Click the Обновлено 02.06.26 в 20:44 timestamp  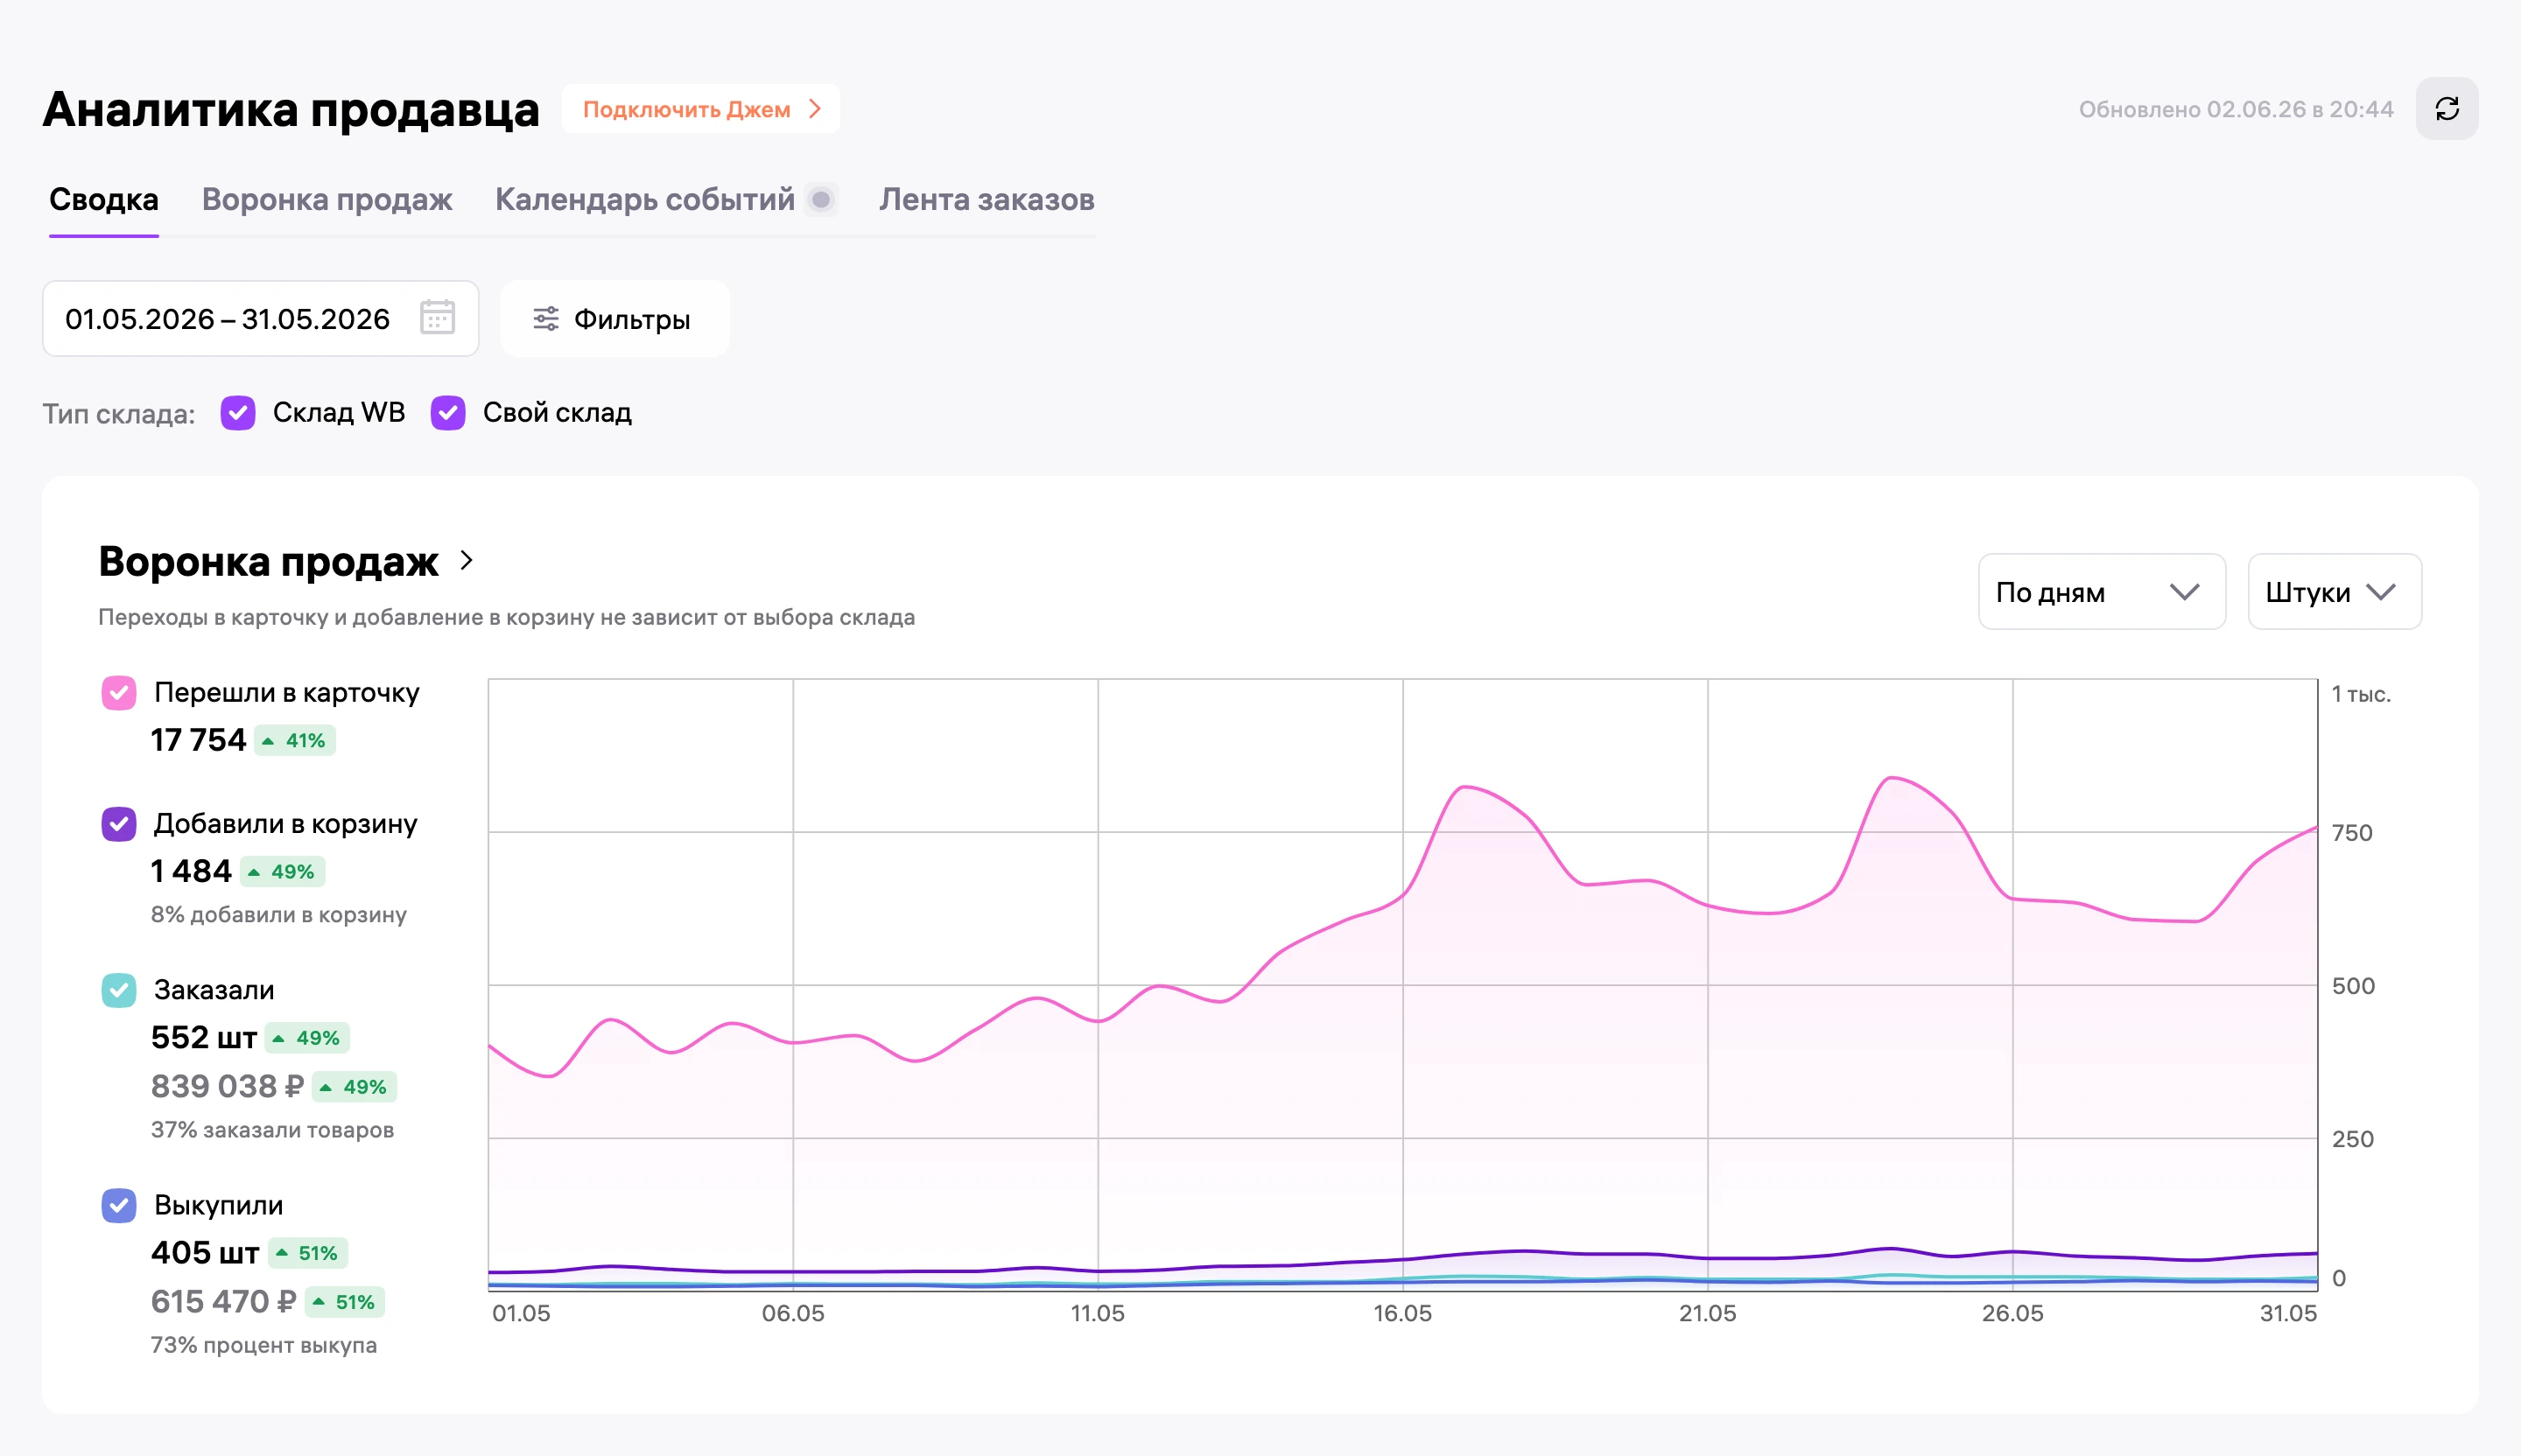tap(2237, 110)
